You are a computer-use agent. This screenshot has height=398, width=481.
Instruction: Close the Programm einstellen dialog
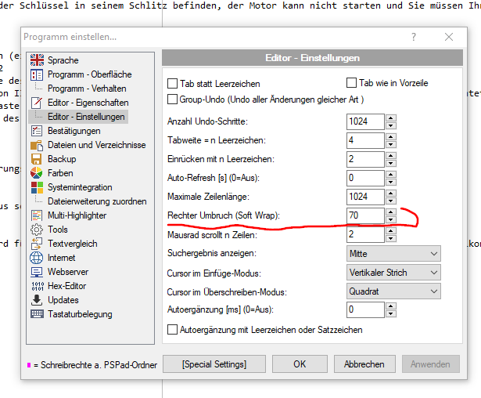[449, 37]
